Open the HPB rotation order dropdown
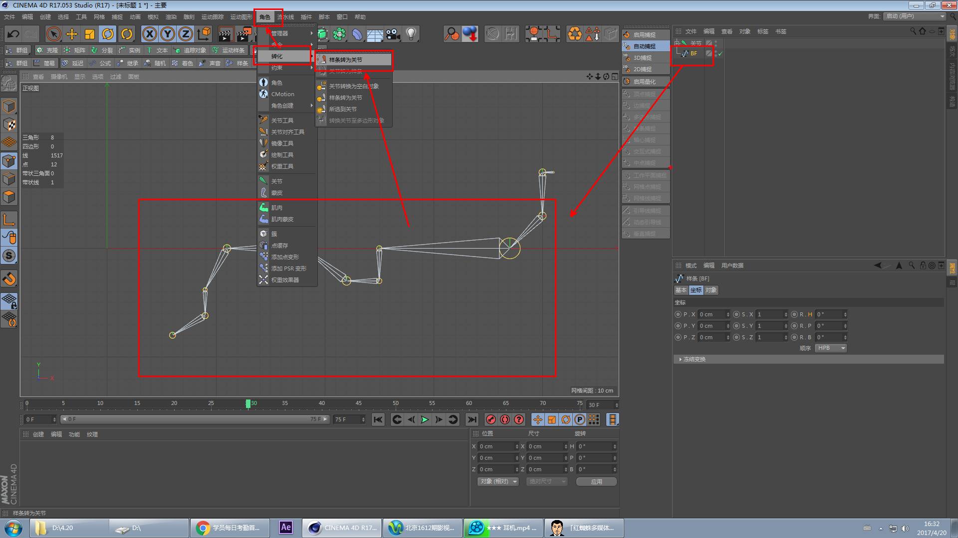The height and width of the screenshot is (538, 958). 831,348
